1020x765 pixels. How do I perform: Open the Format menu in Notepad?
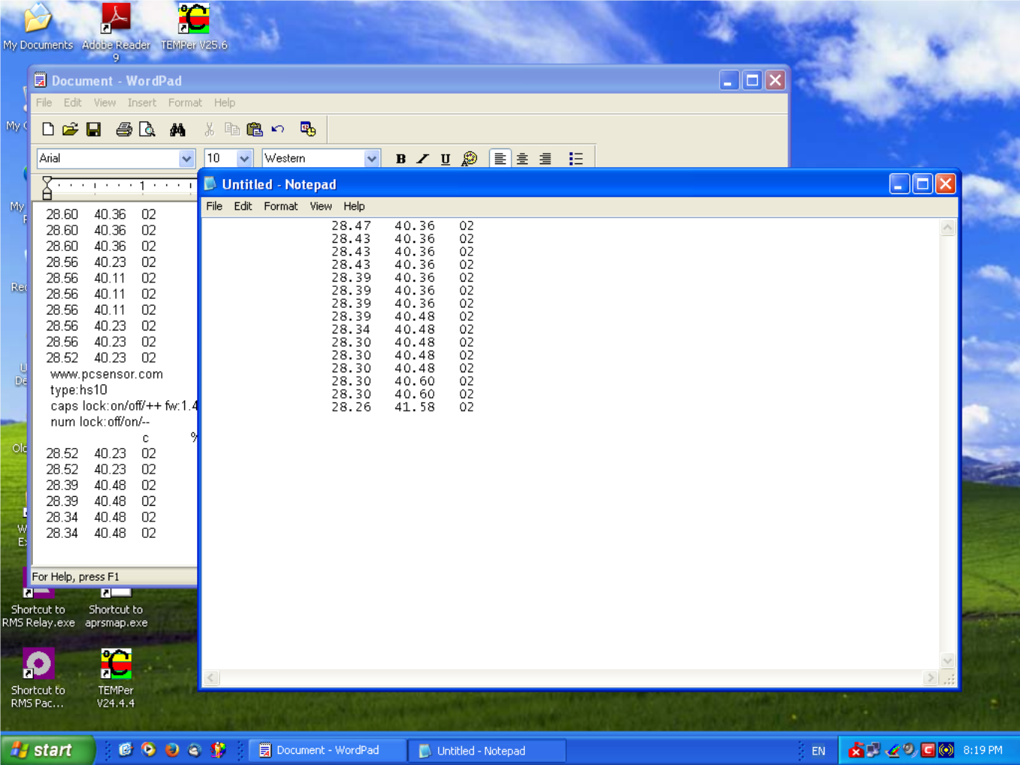point(280,206)
